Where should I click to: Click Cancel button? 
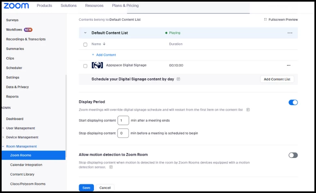point(105,188)
